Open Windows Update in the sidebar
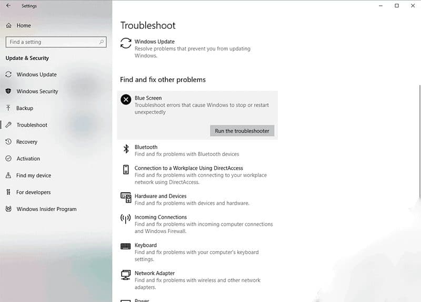Viewport: 421px width, 302px height. [x=36, y=75]
